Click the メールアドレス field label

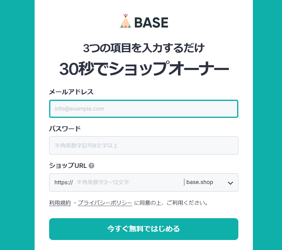(x=71, y=92)
